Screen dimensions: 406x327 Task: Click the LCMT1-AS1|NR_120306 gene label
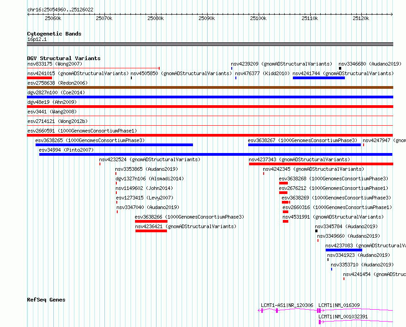coord(287,305)
